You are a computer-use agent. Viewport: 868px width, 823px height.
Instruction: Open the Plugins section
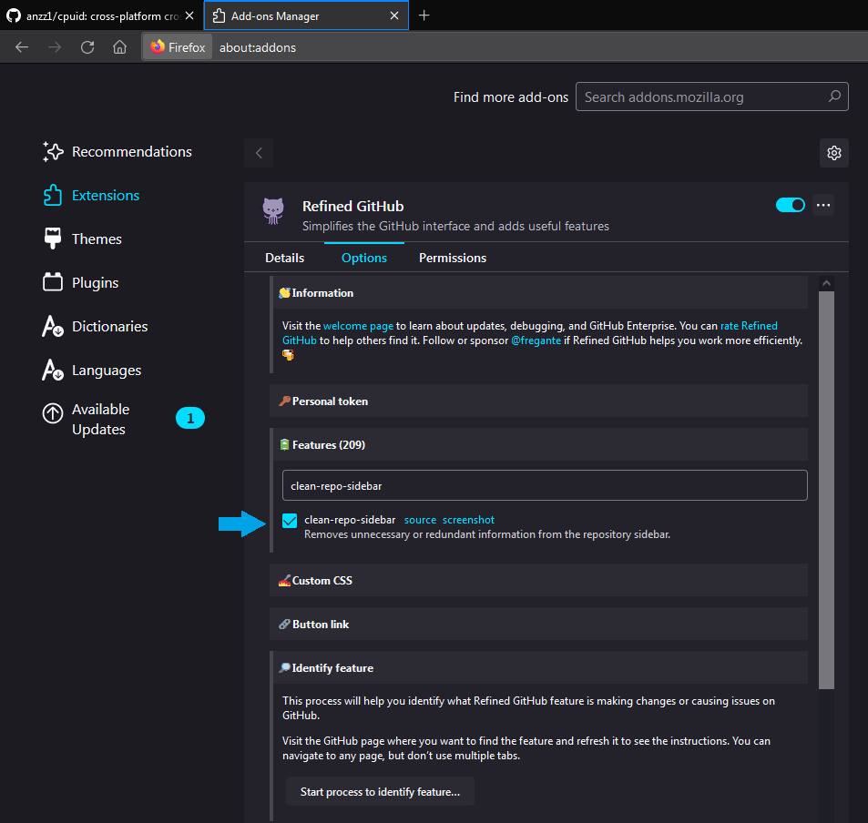[94, 282]
